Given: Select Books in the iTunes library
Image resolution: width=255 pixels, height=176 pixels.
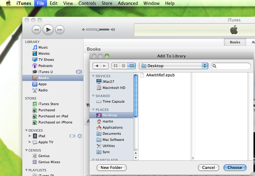Looking at the screenshot, I should point(53,78).
